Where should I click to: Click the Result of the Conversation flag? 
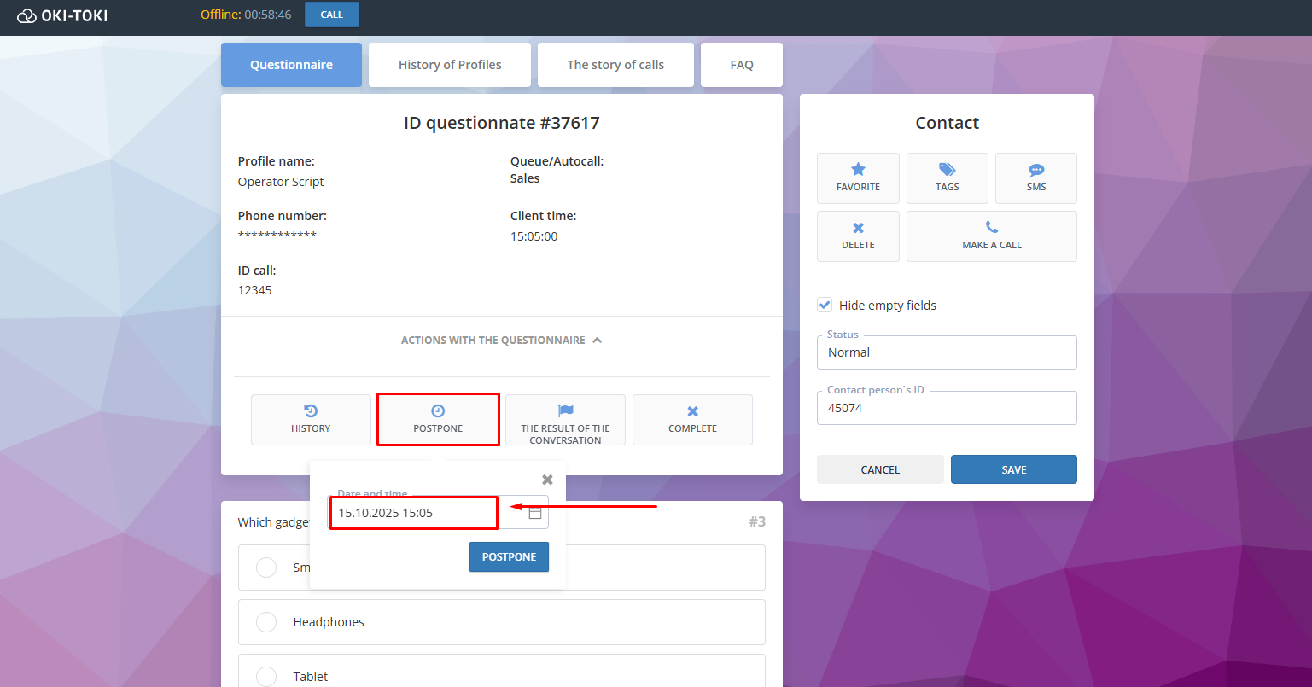(x=565, y=411)
